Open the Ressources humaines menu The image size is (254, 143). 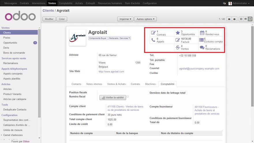point(110,3)
